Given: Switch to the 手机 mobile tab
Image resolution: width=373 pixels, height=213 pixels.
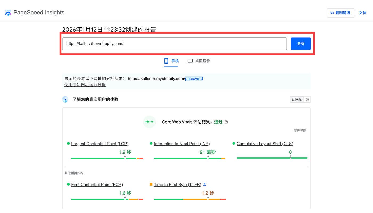Looking at the screenshot, I should pyautogui.click(x=171, y=61).
